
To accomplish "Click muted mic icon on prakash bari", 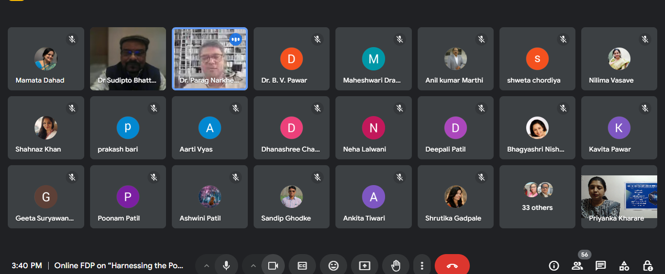I will point(154,108).
